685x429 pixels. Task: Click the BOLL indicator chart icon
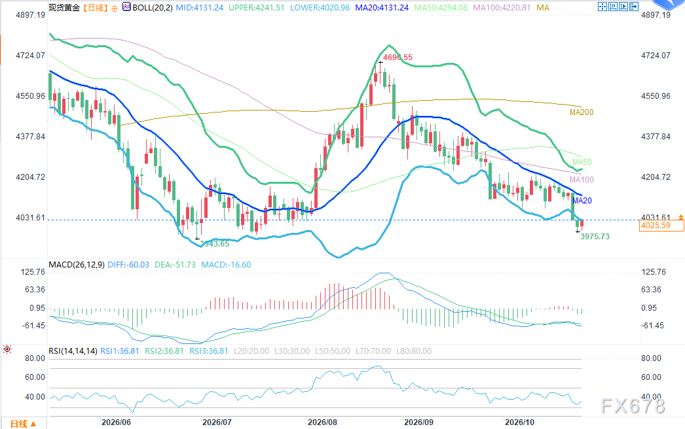coord(126,7)
